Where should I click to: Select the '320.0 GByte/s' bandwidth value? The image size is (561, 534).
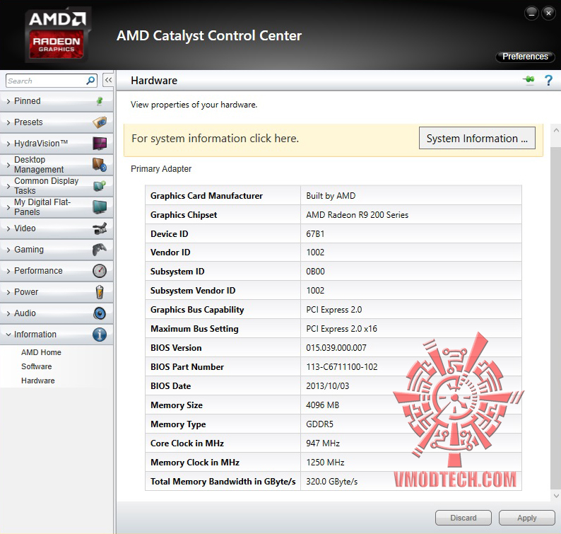click(331, 482)
